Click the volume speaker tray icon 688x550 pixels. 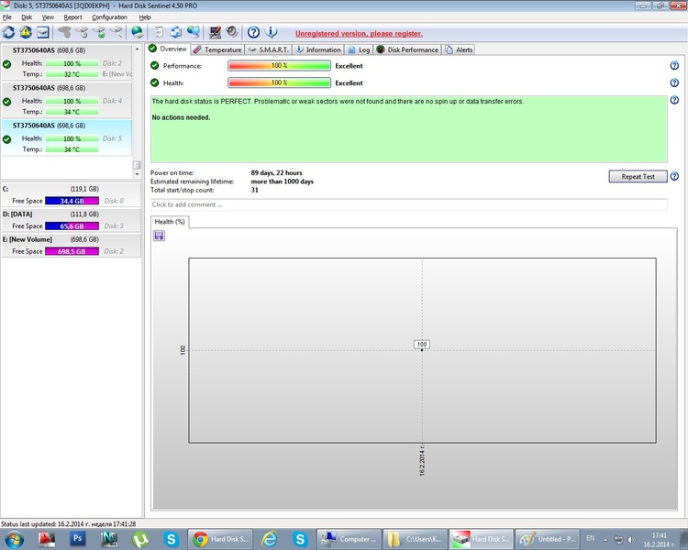631,540
